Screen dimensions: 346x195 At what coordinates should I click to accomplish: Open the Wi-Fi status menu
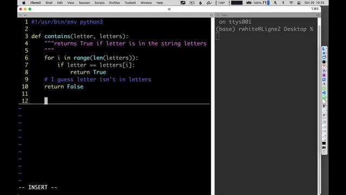[291, 3]
